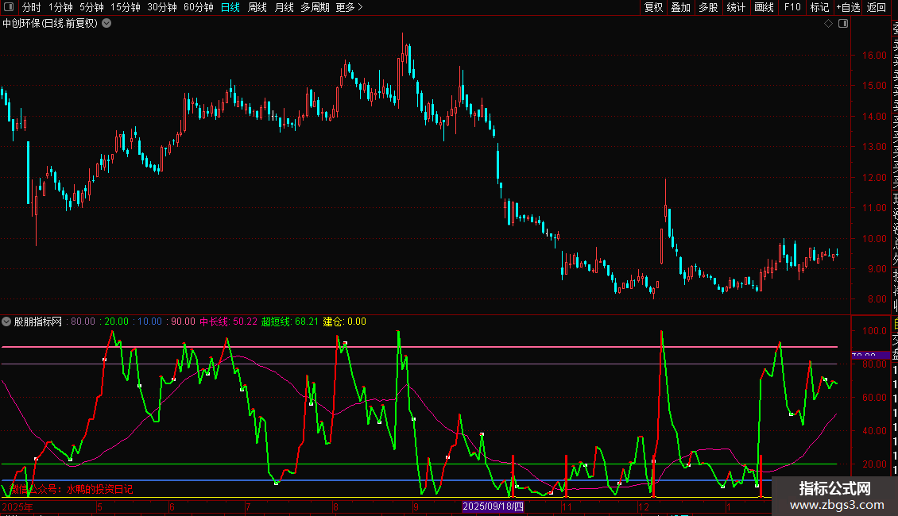Click the 复权 price adjustment button

click(x=653, y=8)
